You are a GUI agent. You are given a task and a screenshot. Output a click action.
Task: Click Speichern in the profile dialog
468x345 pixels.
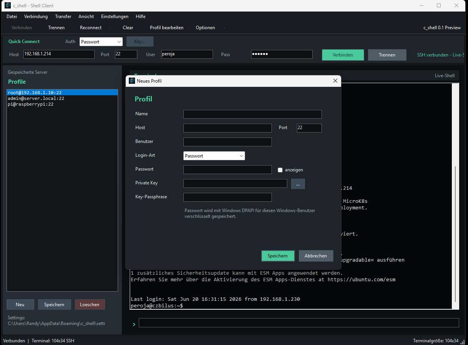278,256
